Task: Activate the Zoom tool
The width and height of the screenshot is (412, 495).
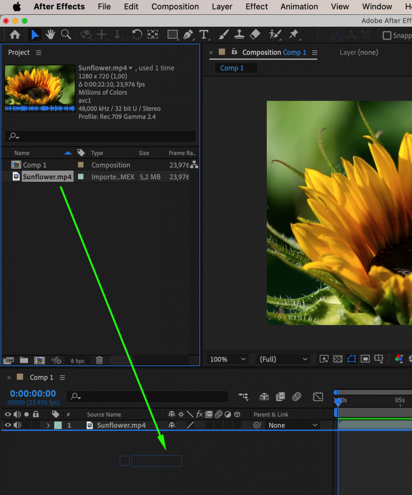Action: [66, 34]
